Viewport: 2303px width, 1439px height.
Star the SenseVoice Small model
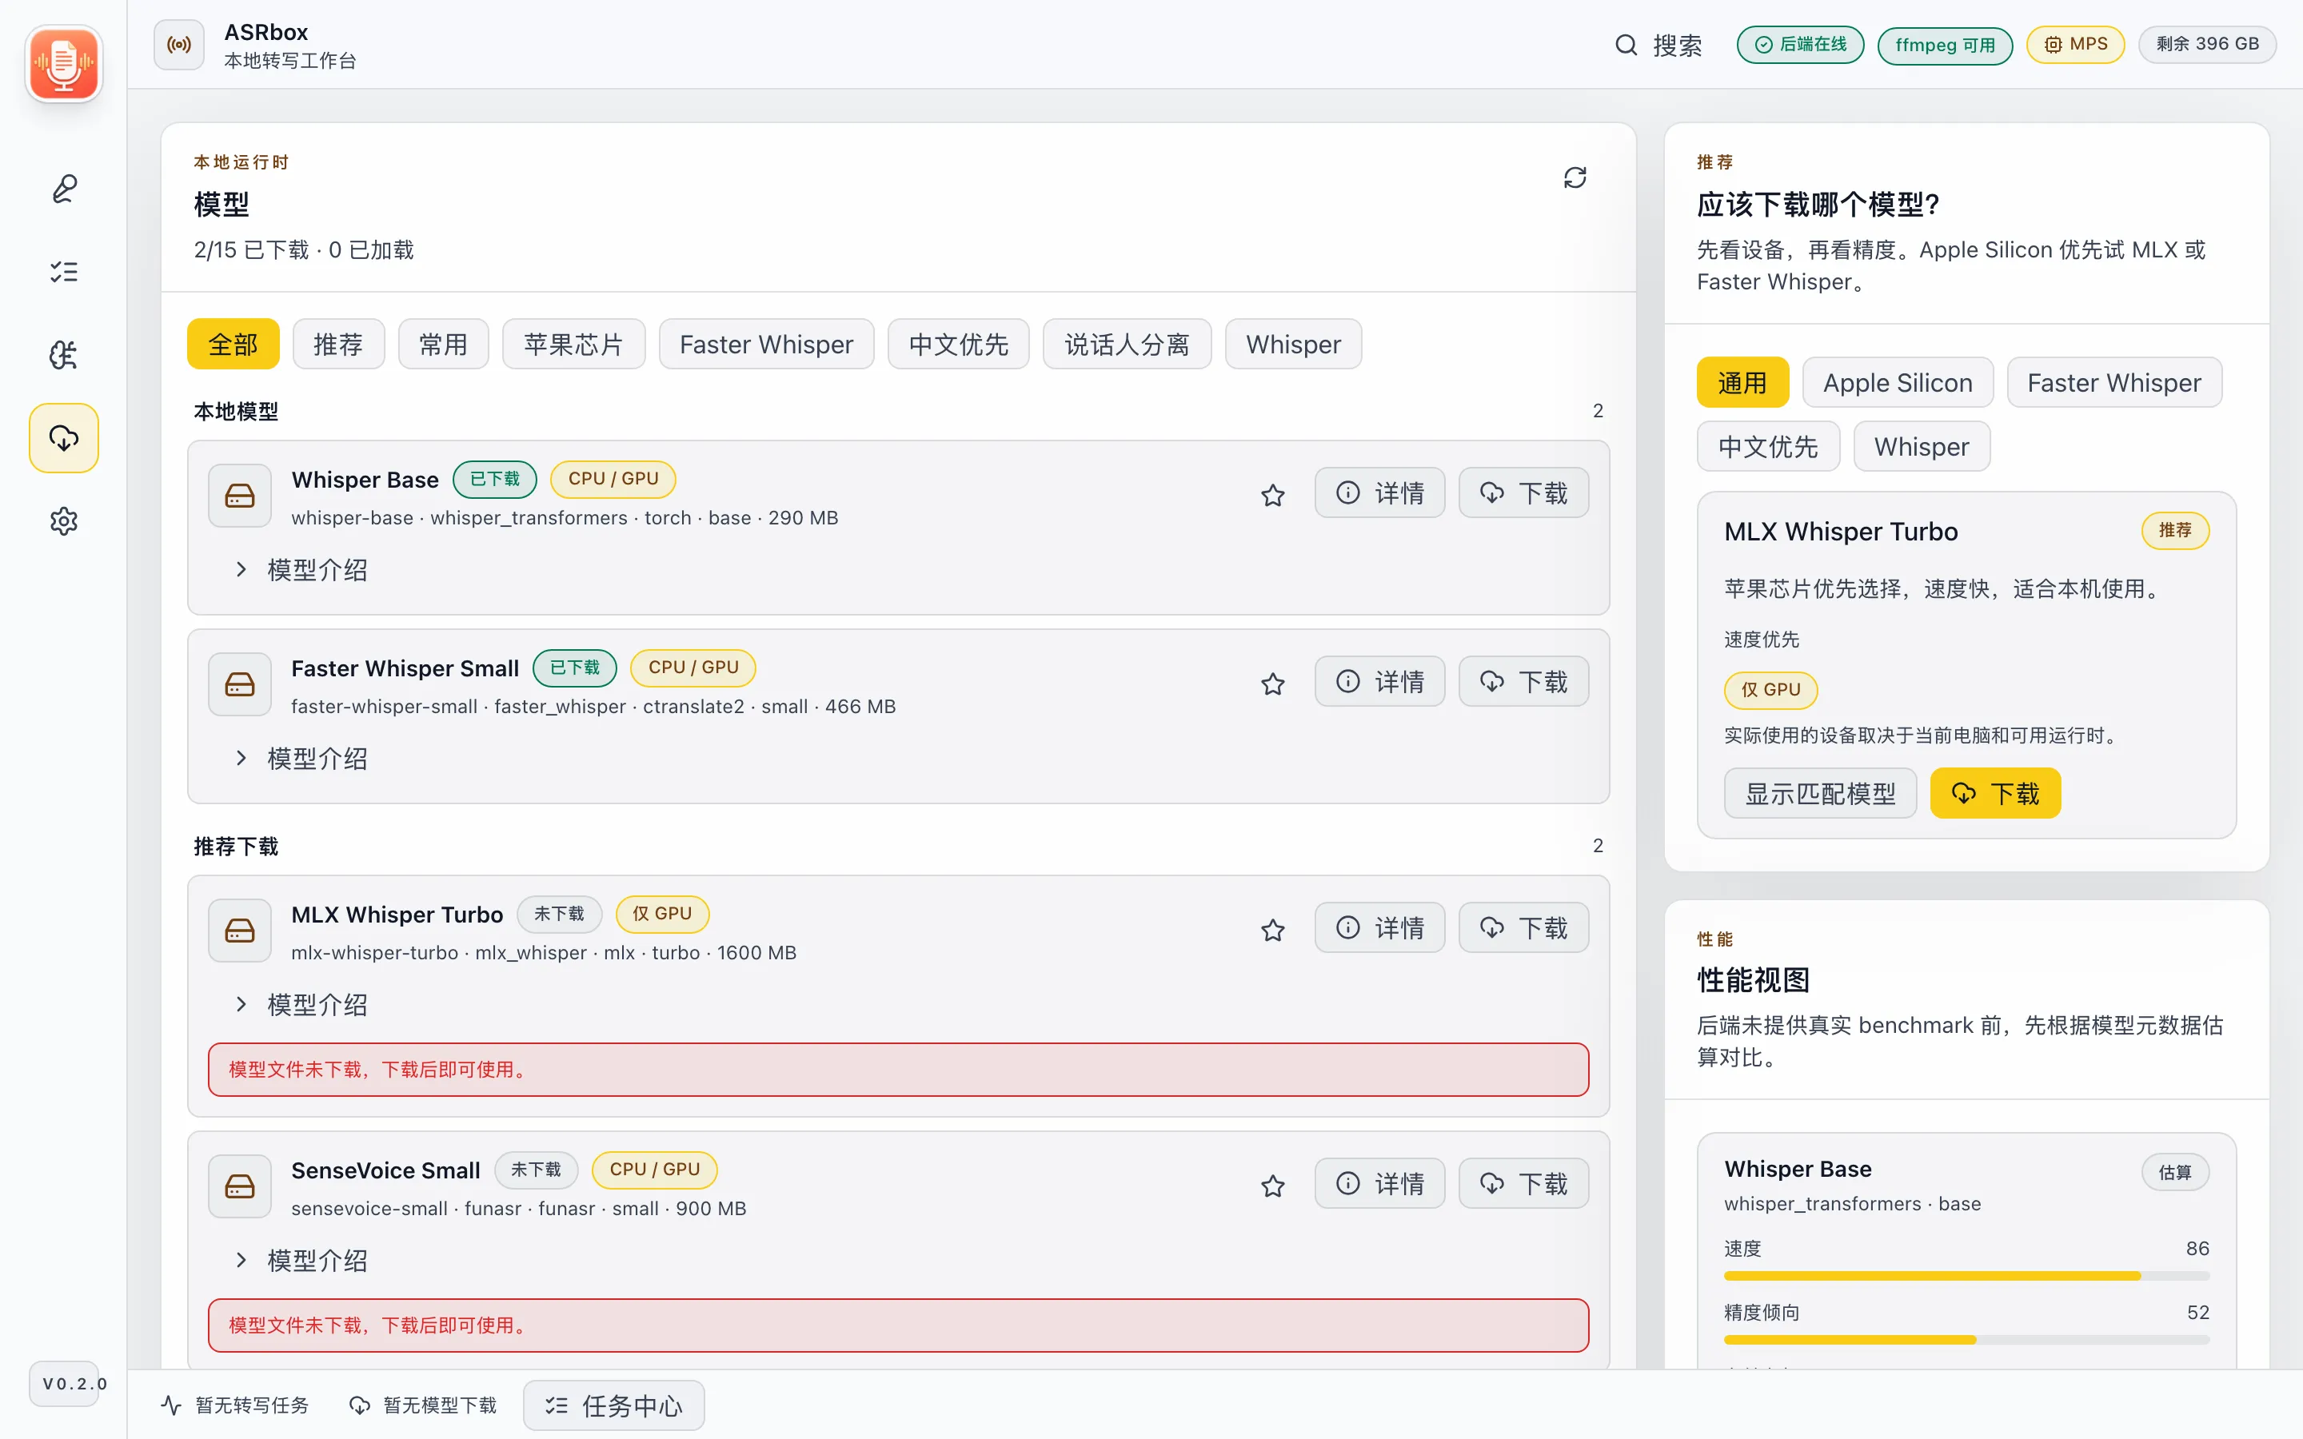[1272, 1186]
